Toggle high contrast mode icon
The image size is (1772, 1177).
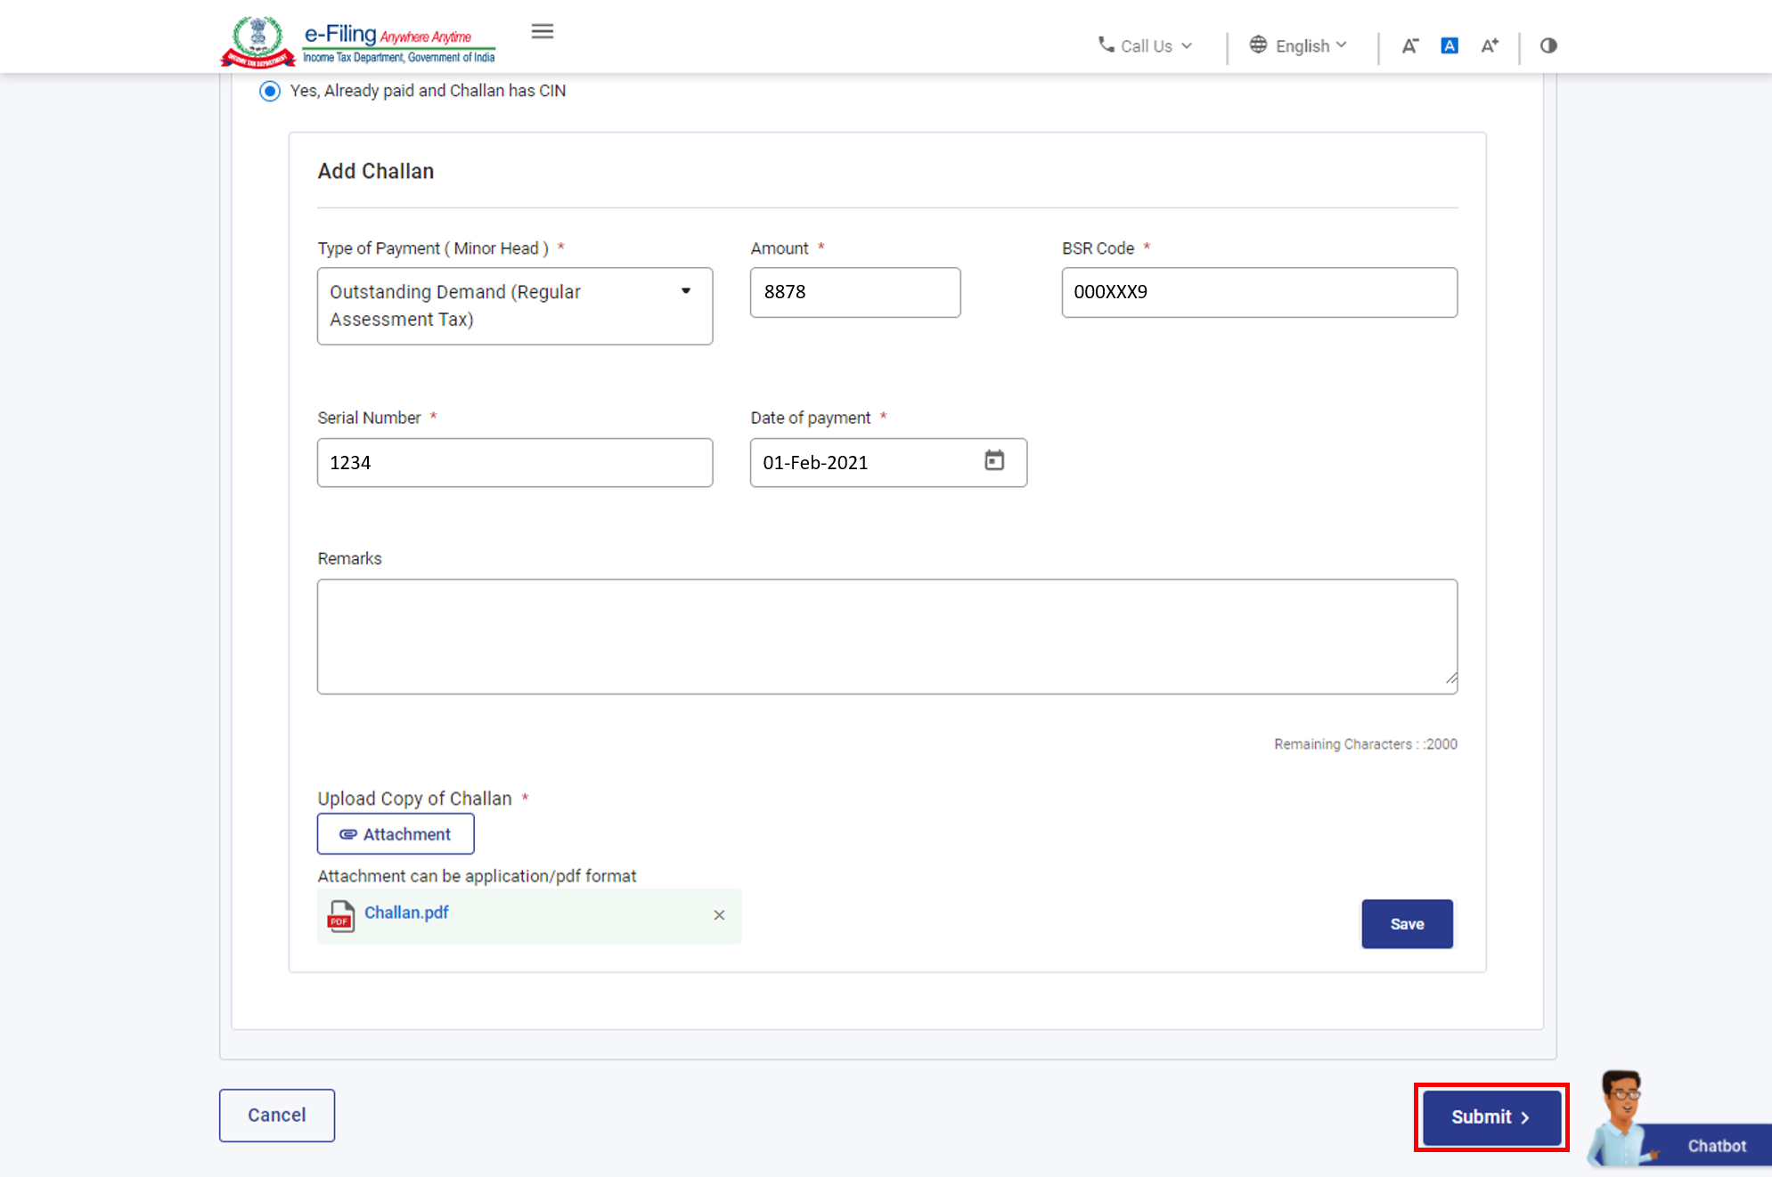[x=1548, y=45]
